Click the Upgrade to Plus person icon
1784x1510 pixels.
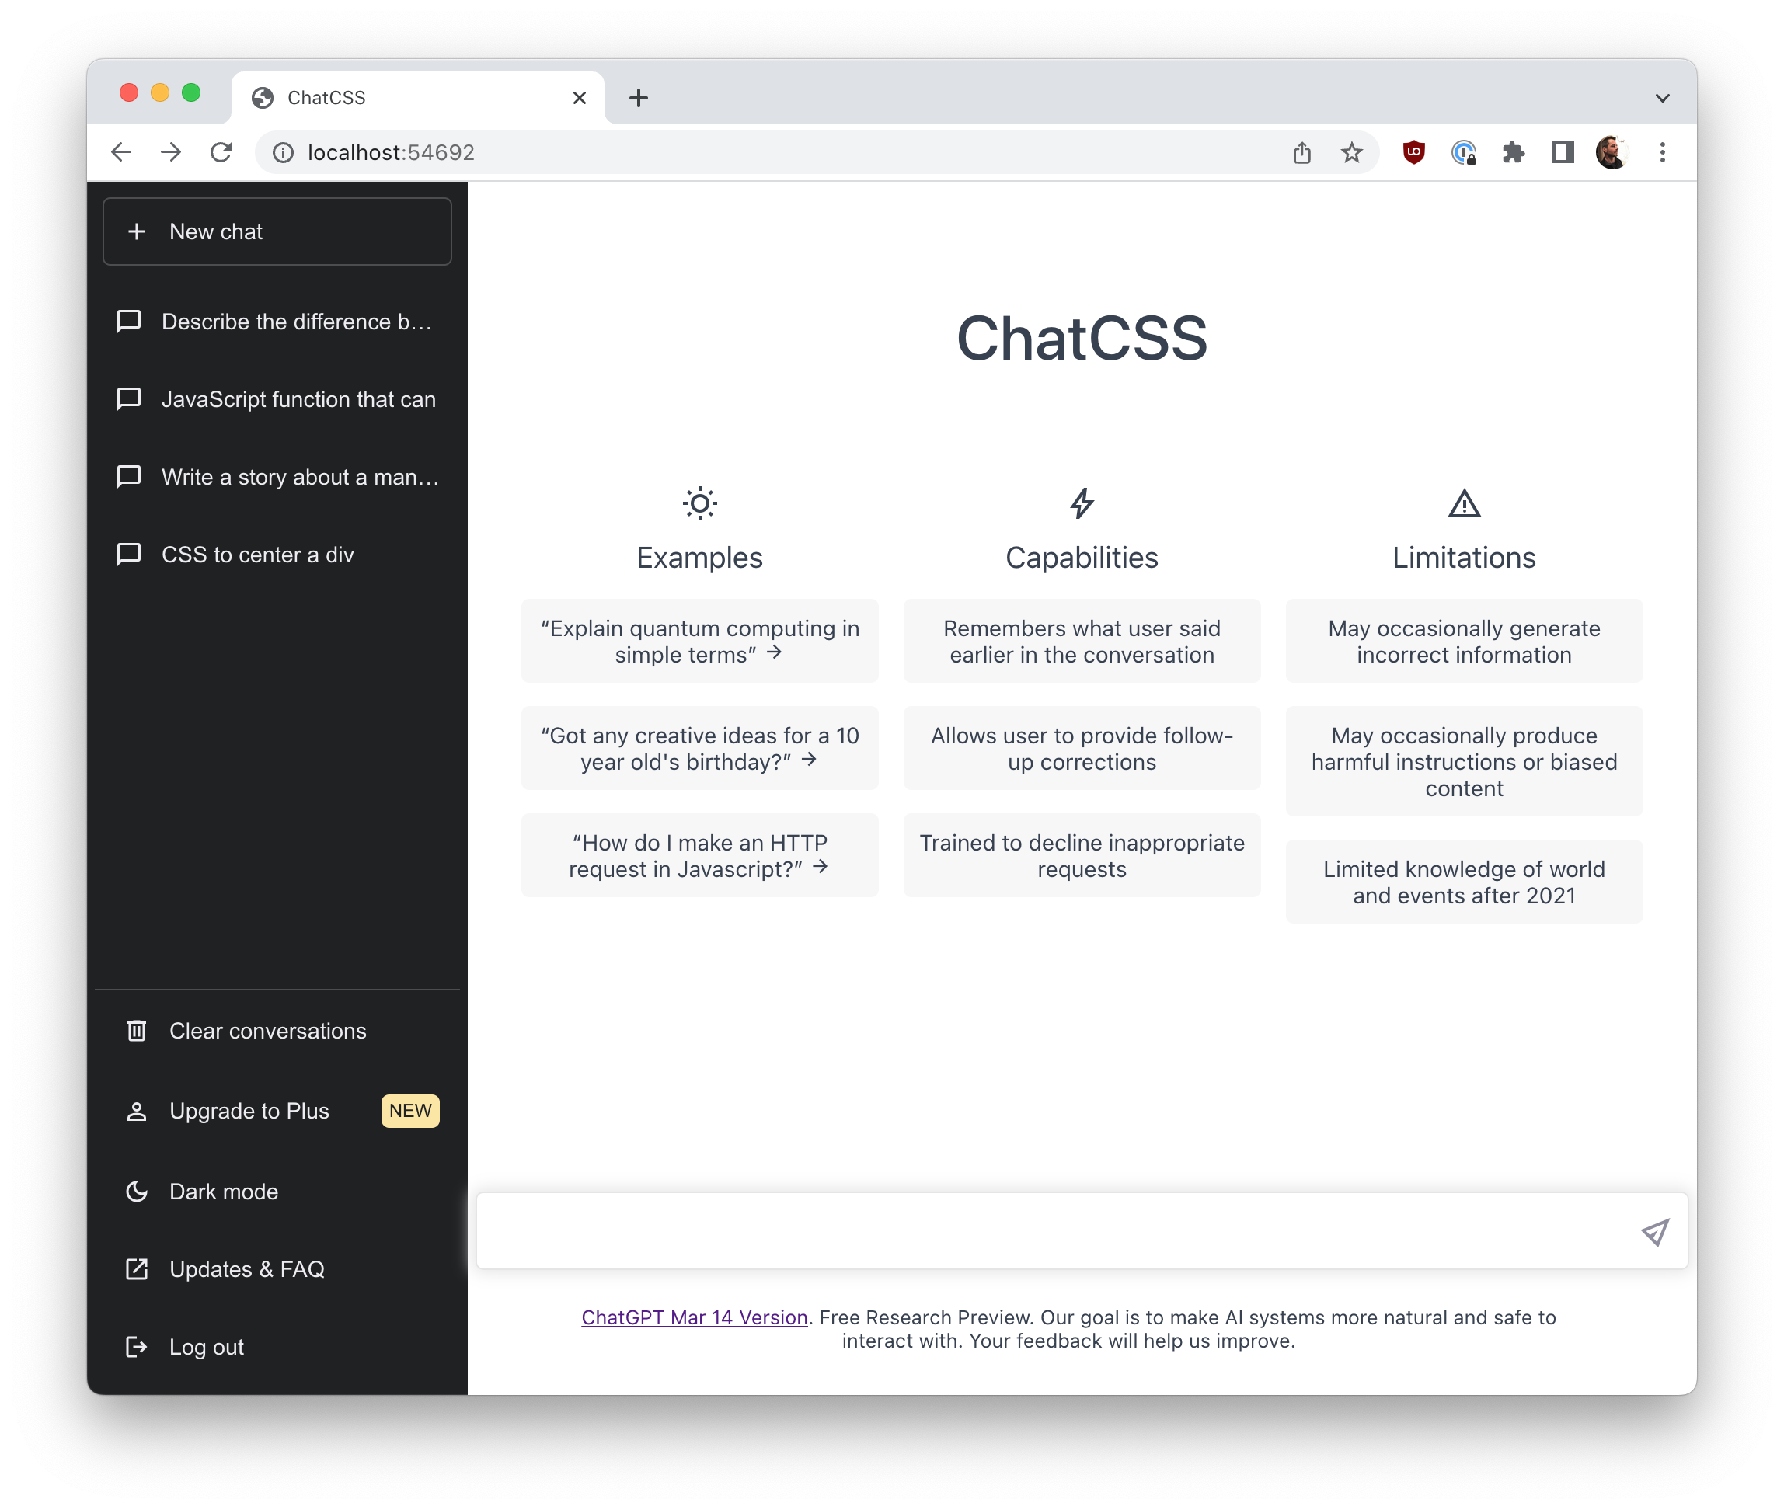pyautogui.click(x=135, y=1110)
